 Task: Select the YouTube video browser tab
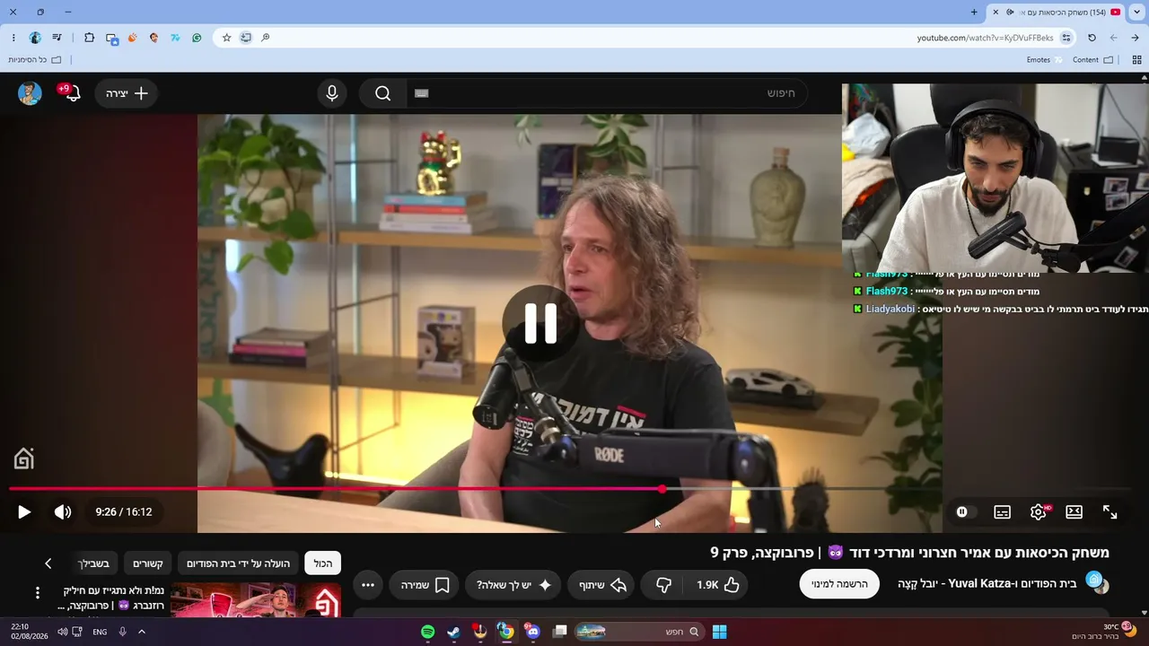click(1057, 13)
